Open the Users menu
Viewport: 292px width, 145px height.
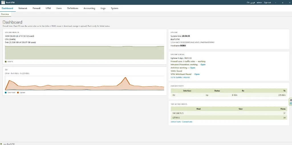coord(59,8)
